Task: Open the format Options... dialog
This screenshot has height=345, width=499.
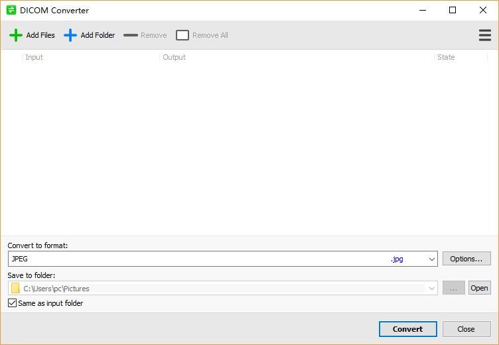Action: (x=466, y=259)
